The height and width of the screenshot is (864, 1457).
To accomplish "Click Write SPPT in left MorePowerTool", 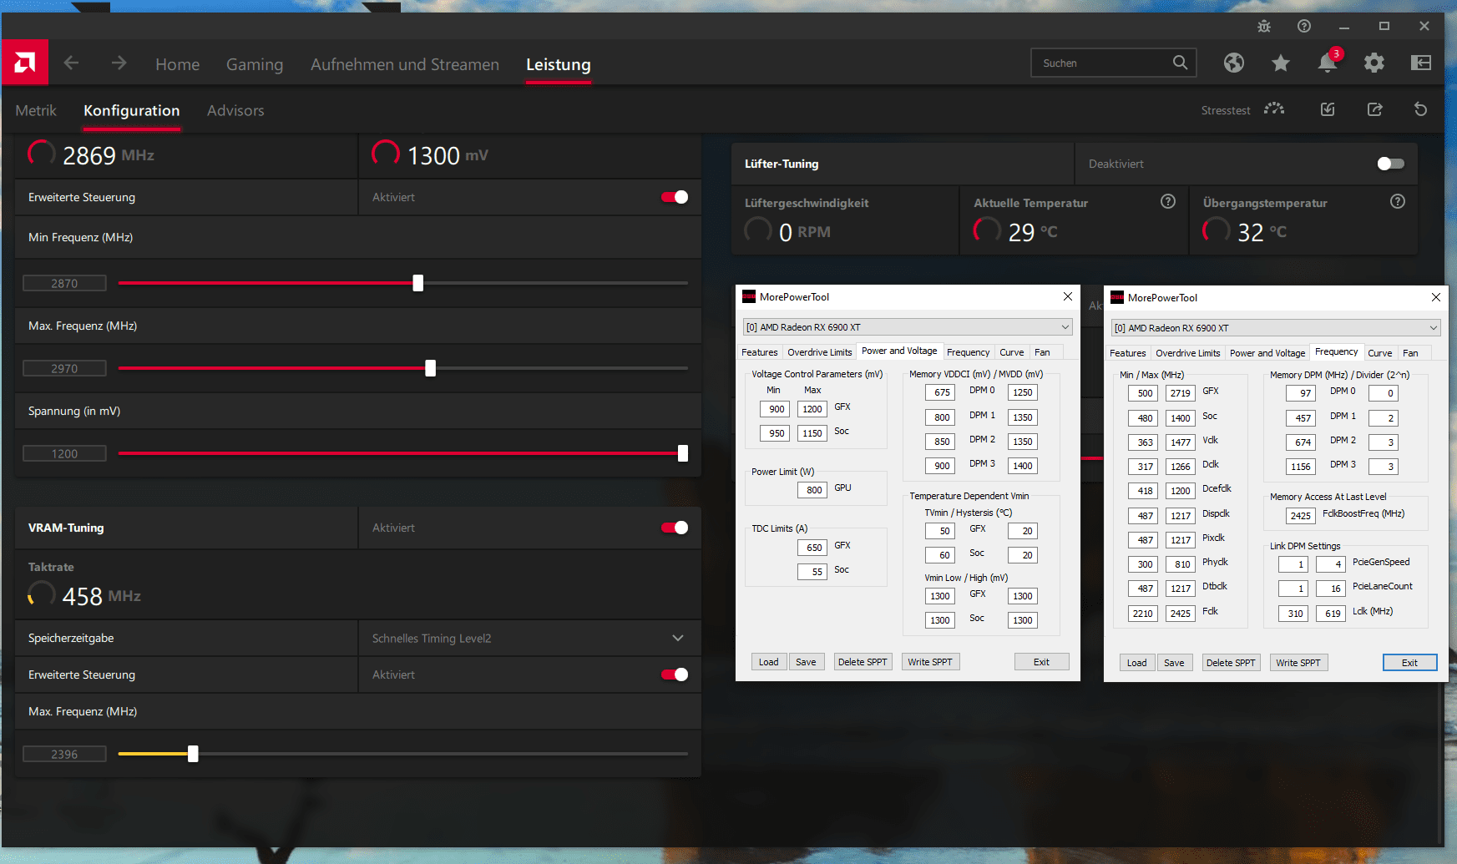I will point(930,662).
